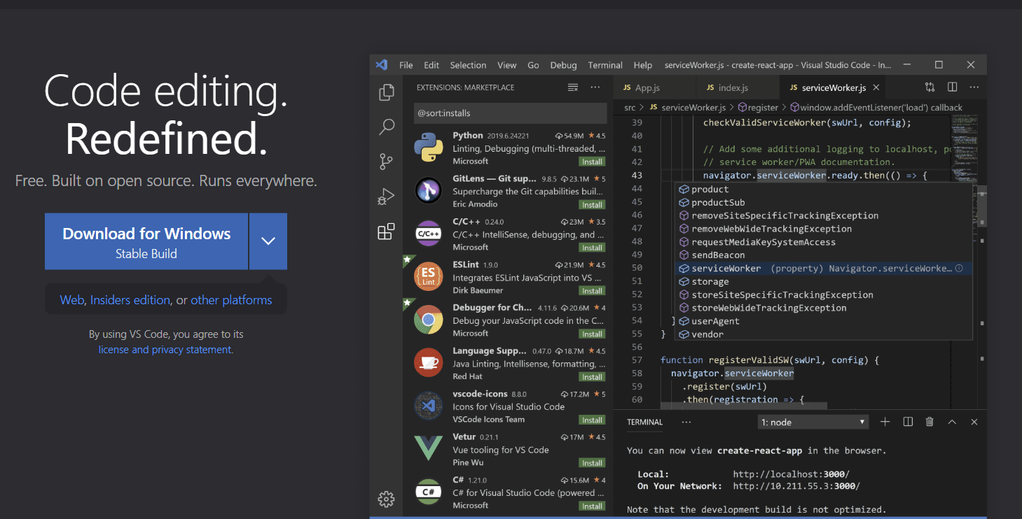
Task: Click the Python extension icon
Action: [428, 148]
